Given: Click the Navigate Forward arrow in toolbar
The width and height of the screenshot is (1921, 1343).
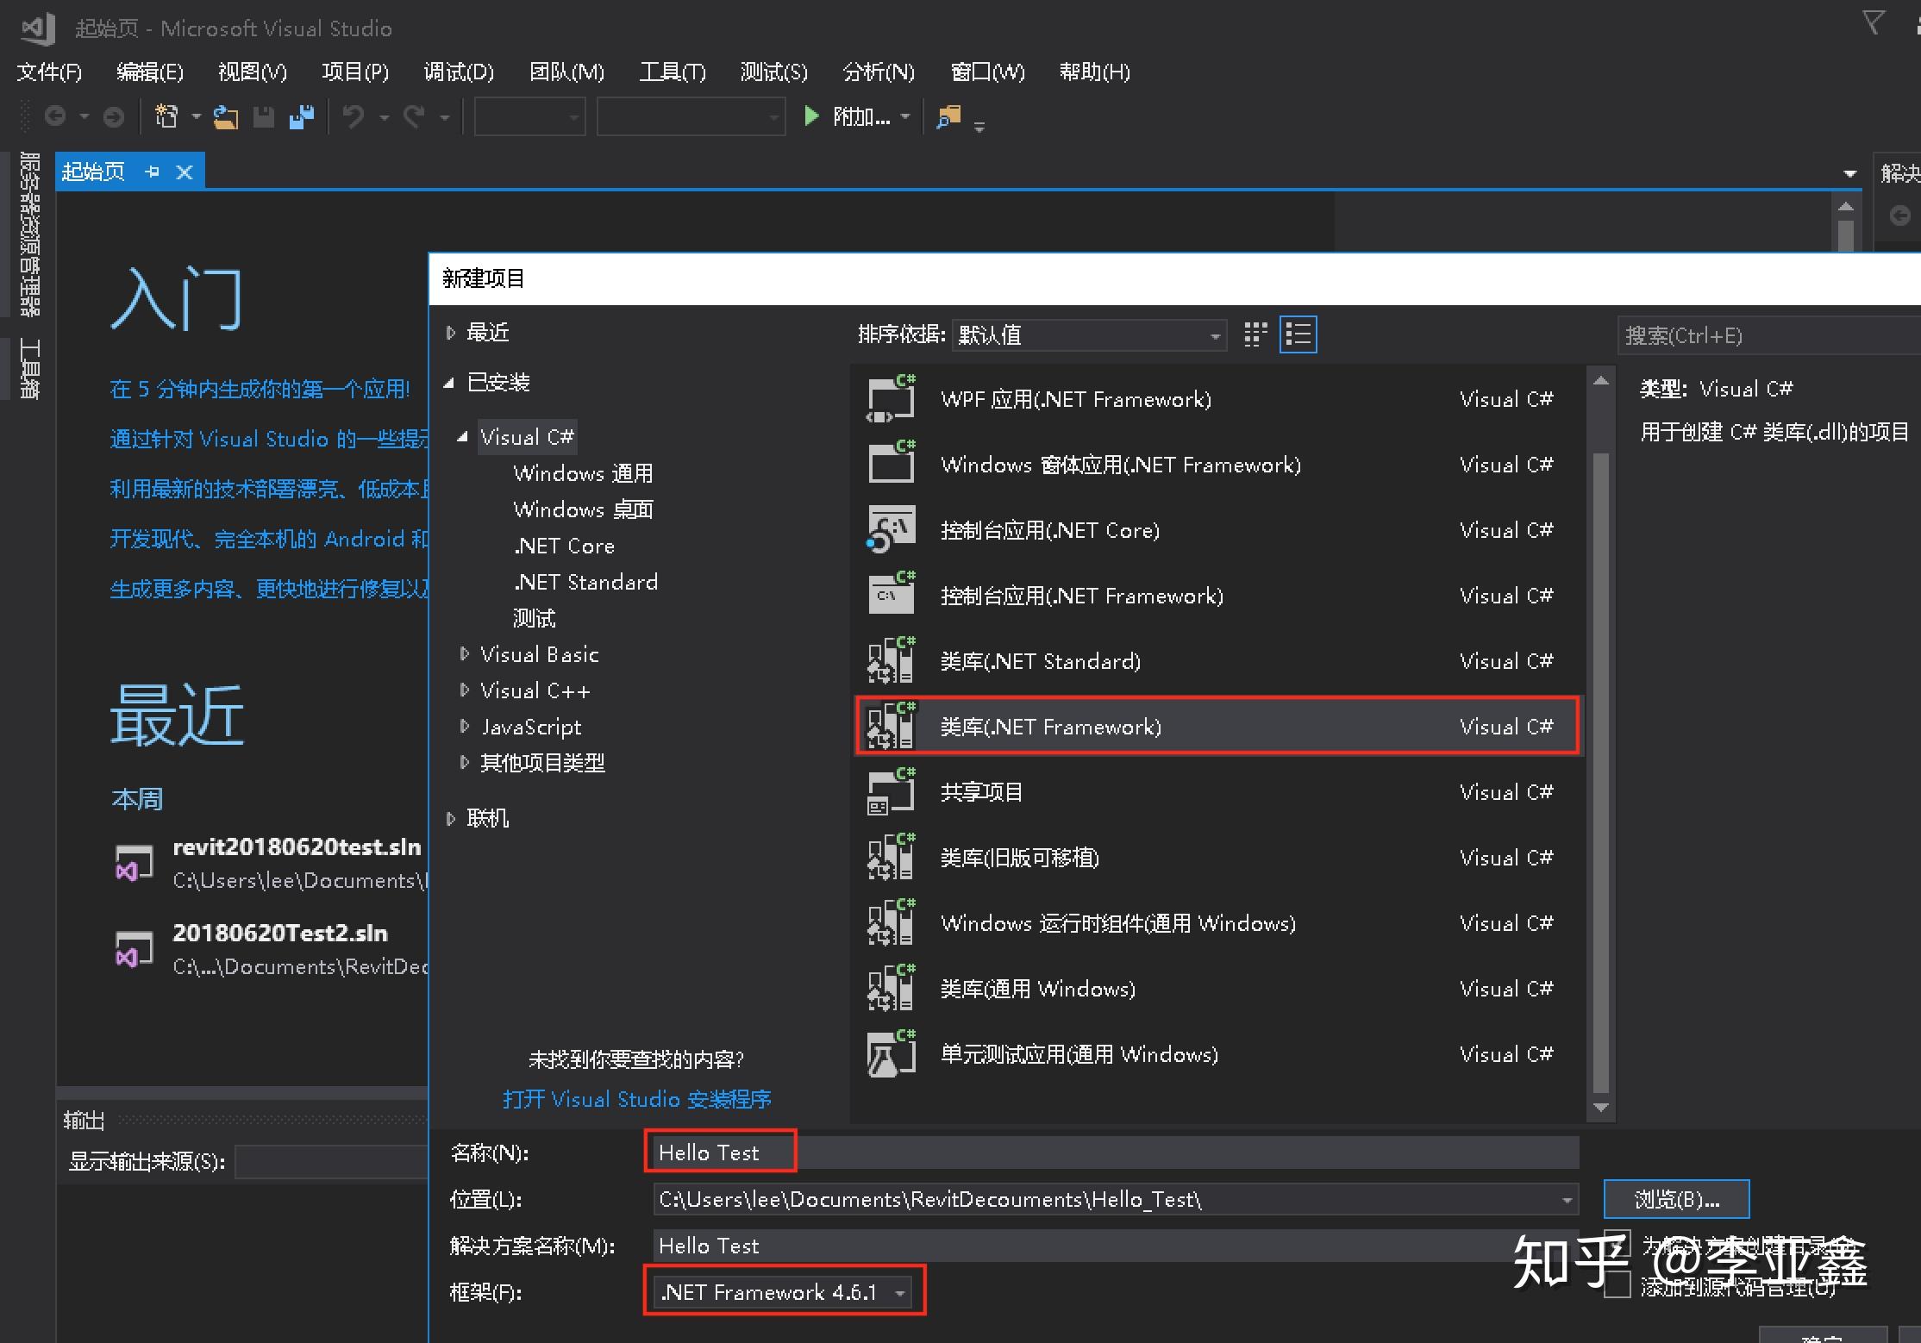Looking at the screenshot, I should [x=114, y=116].
